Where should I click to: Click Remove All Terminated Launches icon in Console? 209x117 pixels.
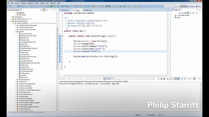(x=164, y=79)
